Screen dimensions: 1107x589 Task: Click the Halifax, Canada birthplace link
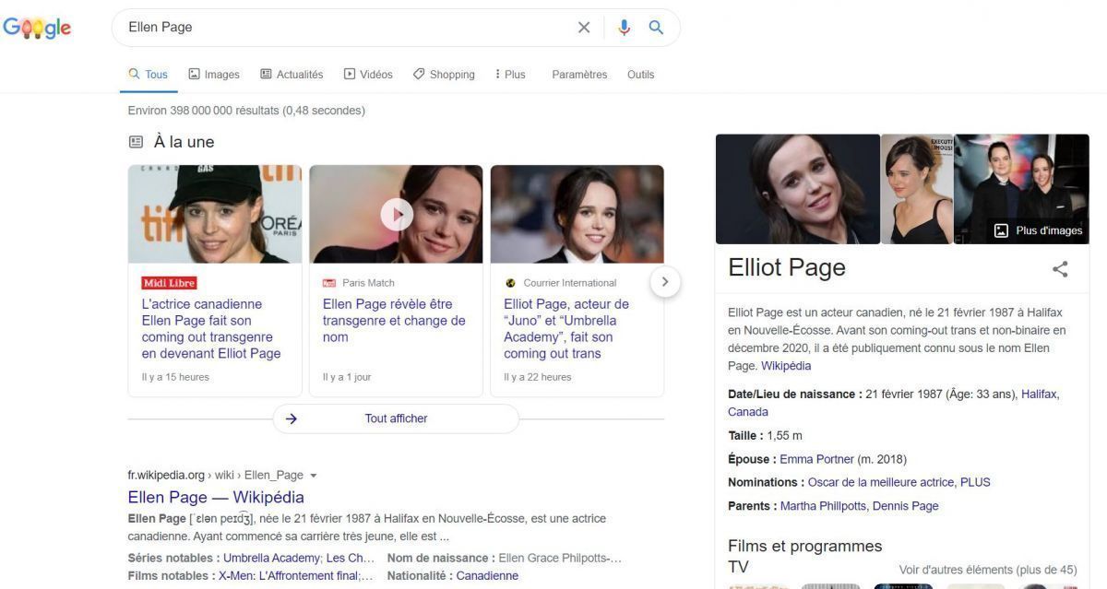[x=893, y=403]
